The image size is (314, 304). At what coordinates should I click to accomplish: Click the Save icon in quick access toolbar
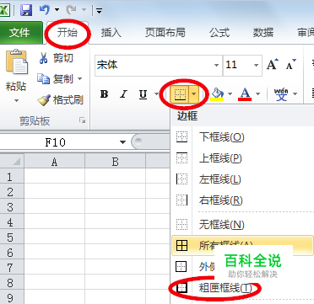pos(26,10)
